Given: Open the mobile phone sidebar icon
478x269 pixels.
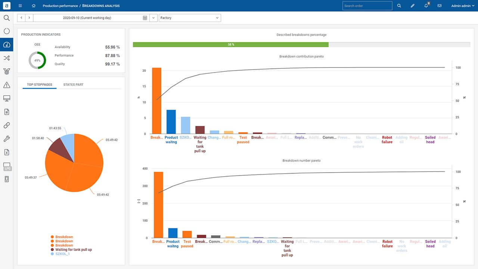Looking at the screenshot, I should click(6, 179).
